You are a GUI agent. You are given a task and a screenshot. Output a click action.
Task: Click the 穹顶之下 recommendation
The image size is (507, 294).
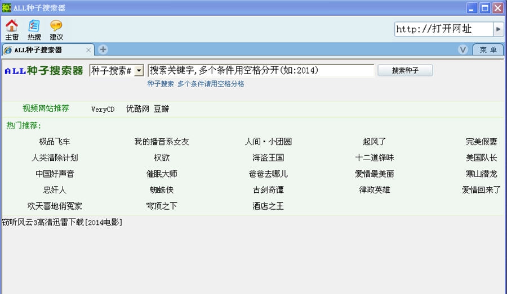point(162,206)
